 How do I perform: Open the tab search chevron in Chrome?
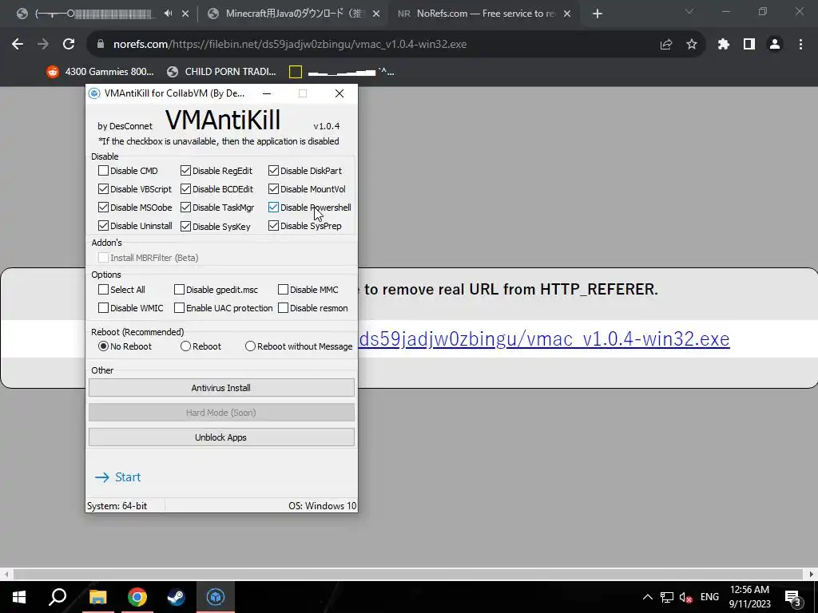[689, 11]
